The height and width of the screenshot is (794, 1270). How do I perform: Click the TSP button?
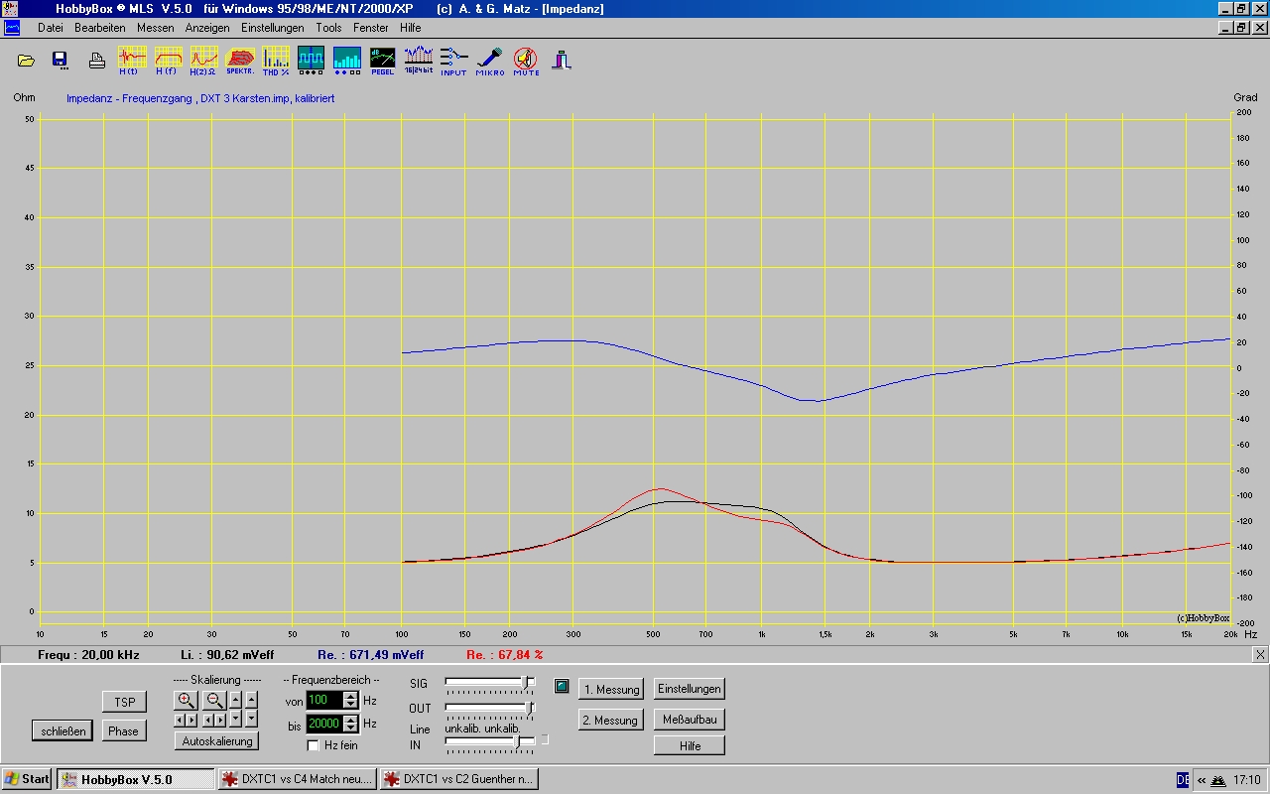point(124,702)
